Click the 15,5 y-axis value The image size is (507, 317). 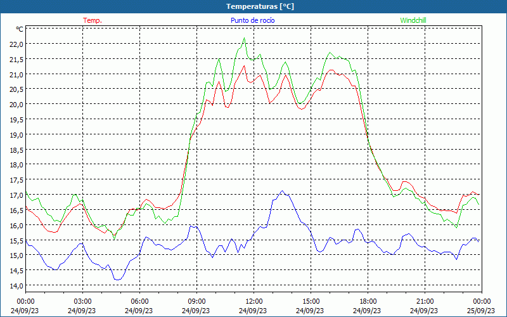[16, 241]
